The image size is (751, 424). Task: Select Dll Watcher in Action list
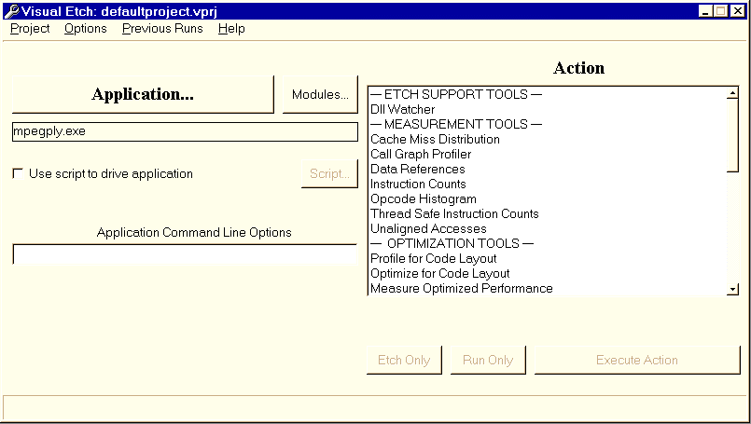click(x=402, y=109)
